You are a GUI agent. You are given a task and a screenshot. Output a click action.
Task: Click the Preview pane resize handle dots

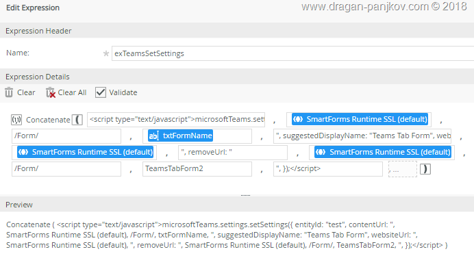245,196
